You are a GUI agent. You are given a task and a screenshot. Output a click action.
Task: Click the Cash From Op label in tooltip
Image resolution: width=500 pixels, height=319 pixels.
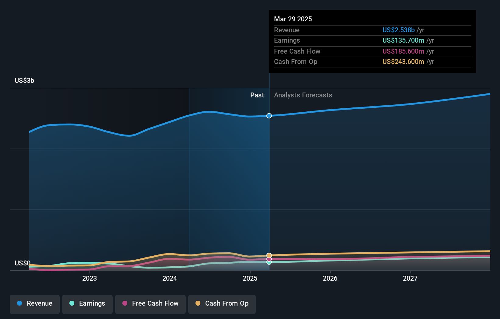coord(296,61)
